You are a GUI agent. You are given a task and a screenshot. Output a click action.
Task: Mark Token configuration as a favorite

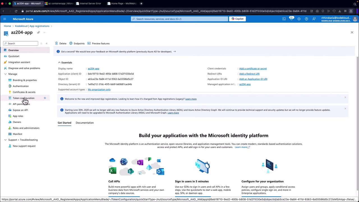tap(45, 98)
